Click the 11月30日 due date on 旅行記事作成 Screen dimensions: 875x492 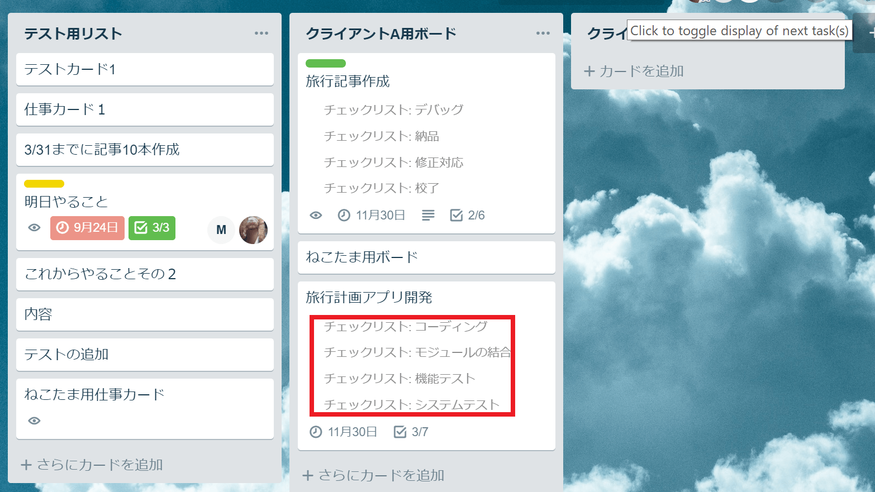[x=372, y=216]
